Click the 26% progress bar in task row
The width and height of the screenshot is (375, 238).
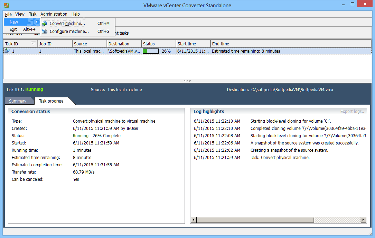[x=151, y=51]
